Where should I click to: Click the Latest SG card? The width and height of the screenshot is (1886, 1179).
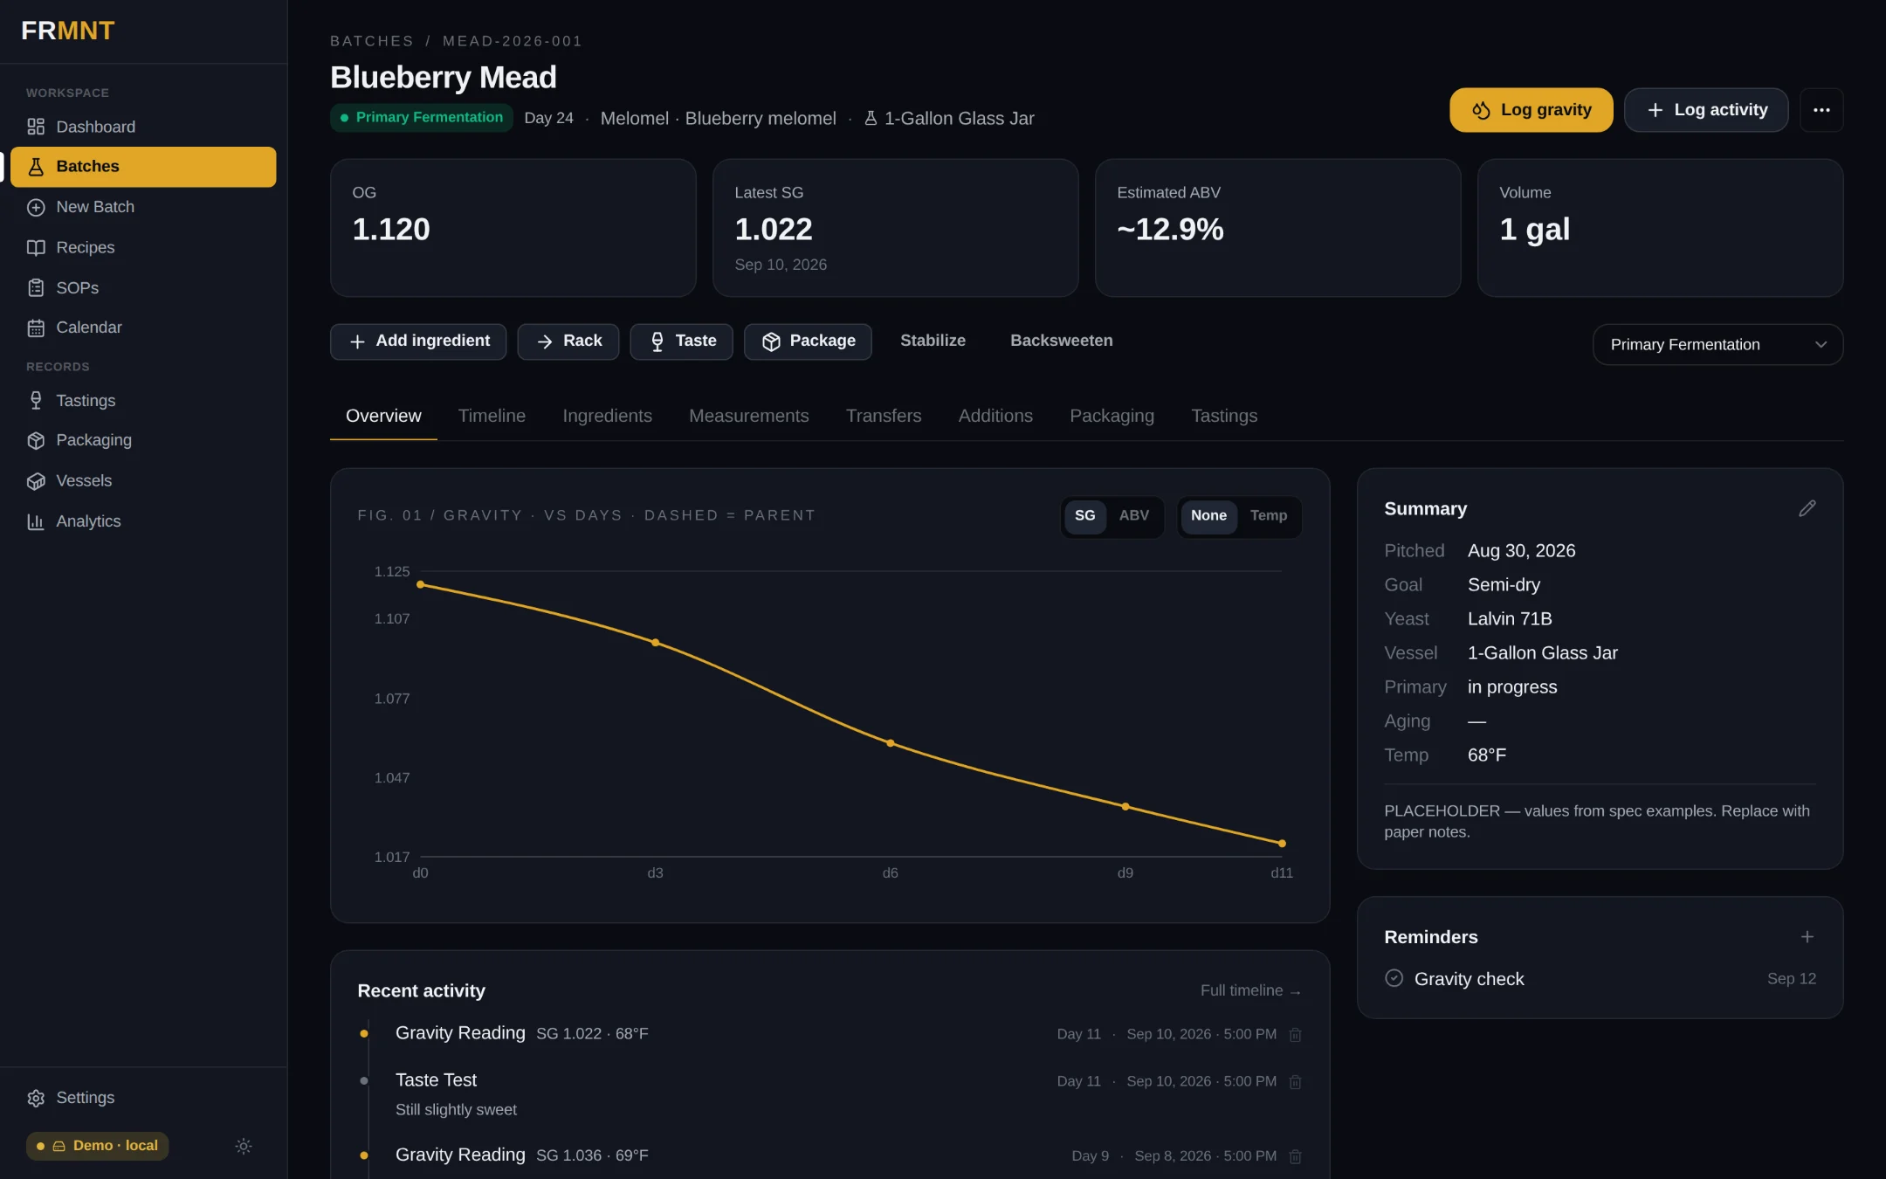[895, 228]
